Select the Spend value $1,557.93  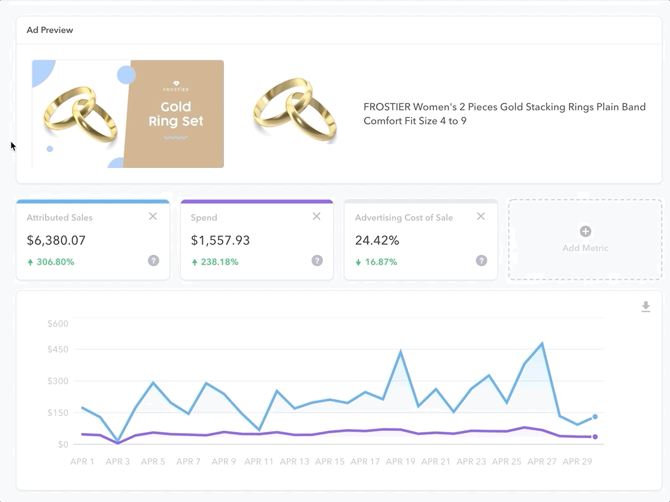220,240
